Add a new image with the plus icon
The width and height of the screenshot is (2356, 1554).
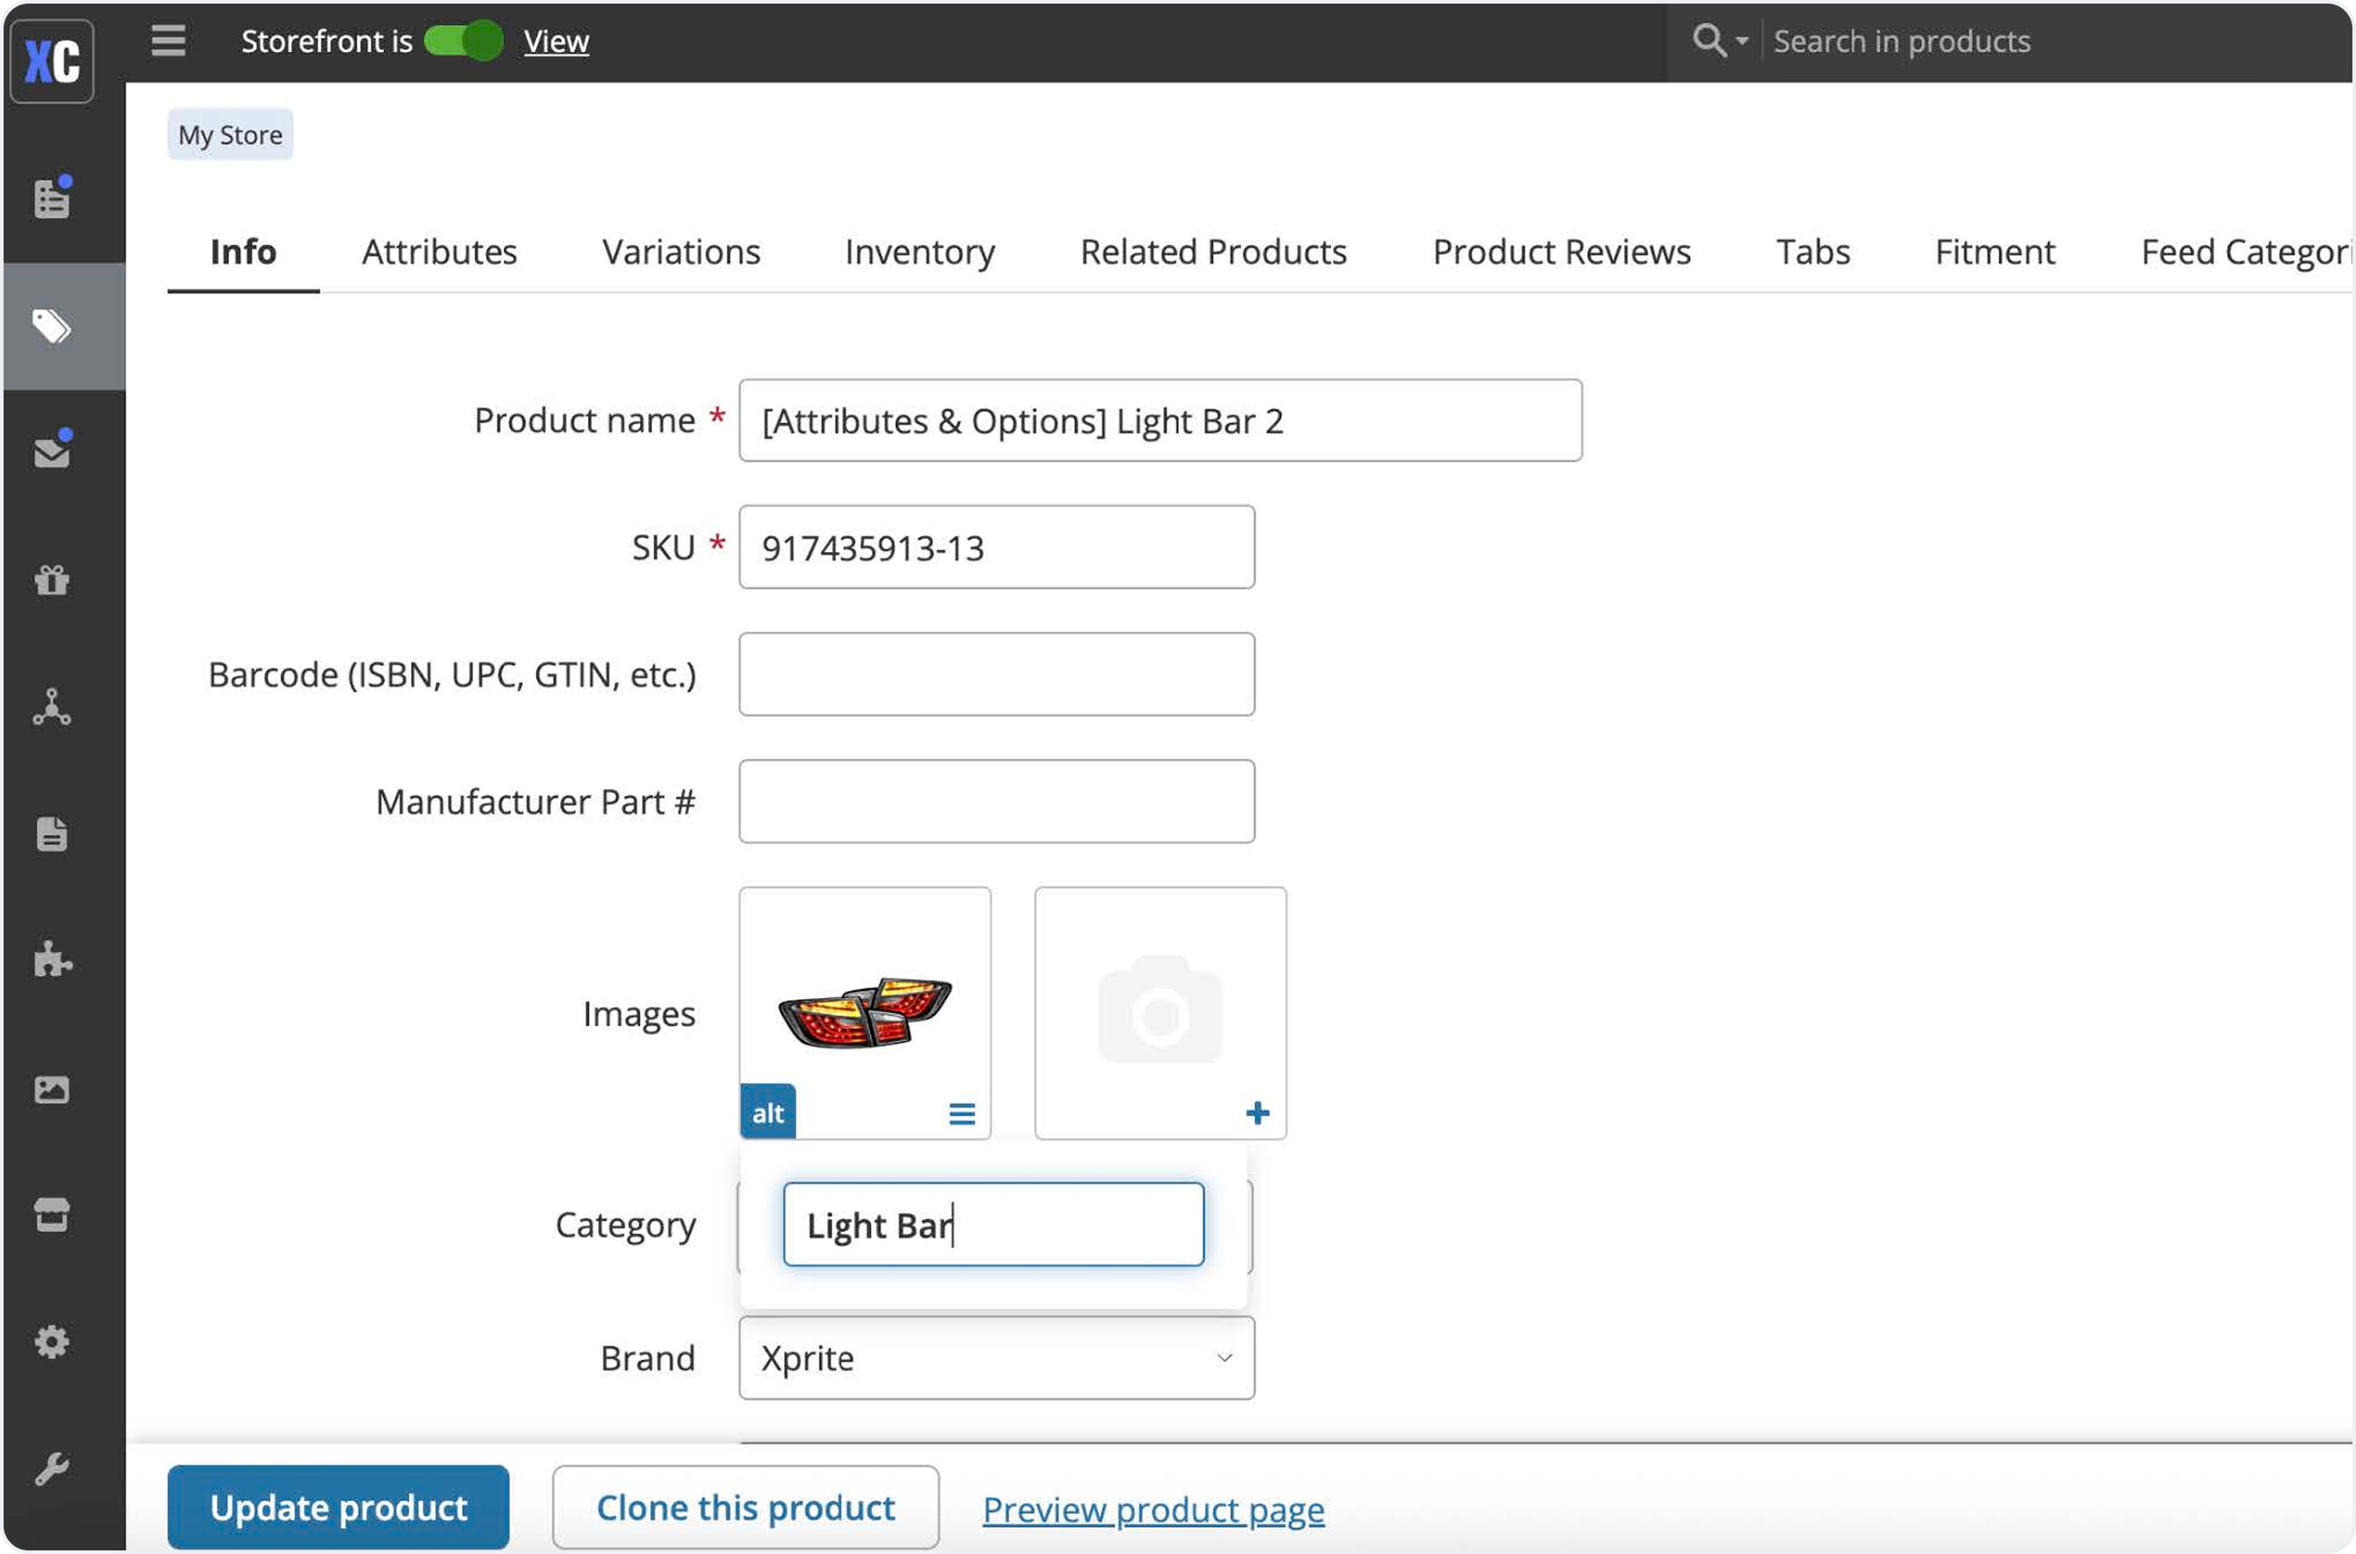1256,1113
